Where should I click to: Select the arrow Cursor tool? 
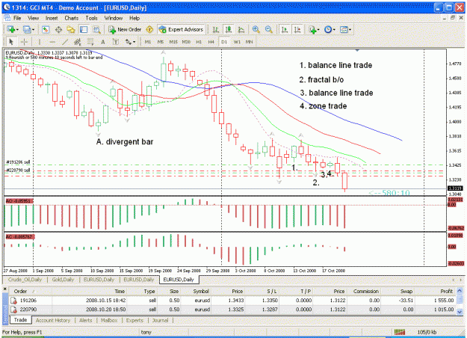point(11,42)
